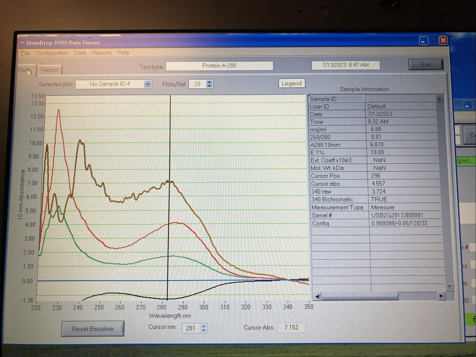This screenshot has width=476, height=357.
Task: Click the Sample ID header cell
Action: point(336,99)
